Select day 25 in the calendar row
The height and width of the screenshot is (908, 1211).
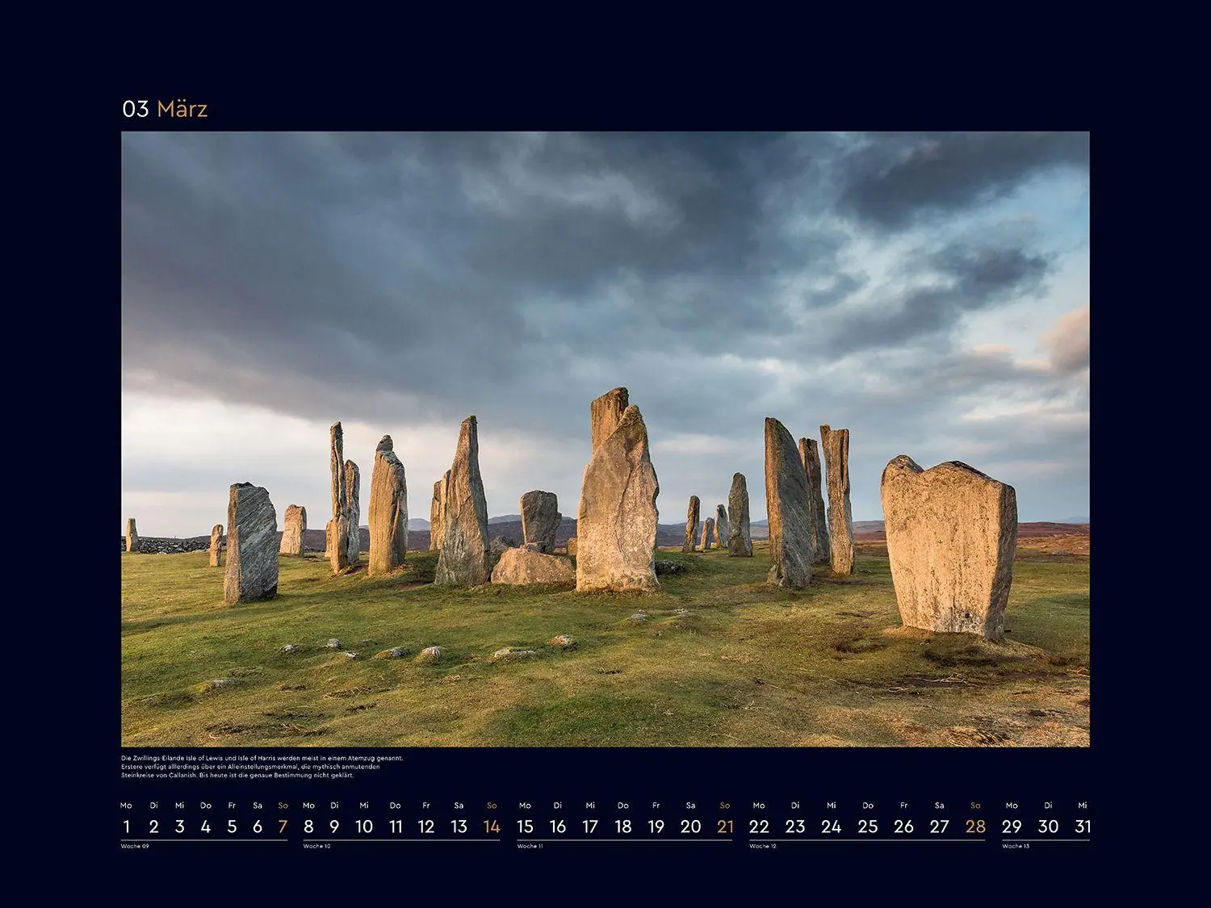868,826
